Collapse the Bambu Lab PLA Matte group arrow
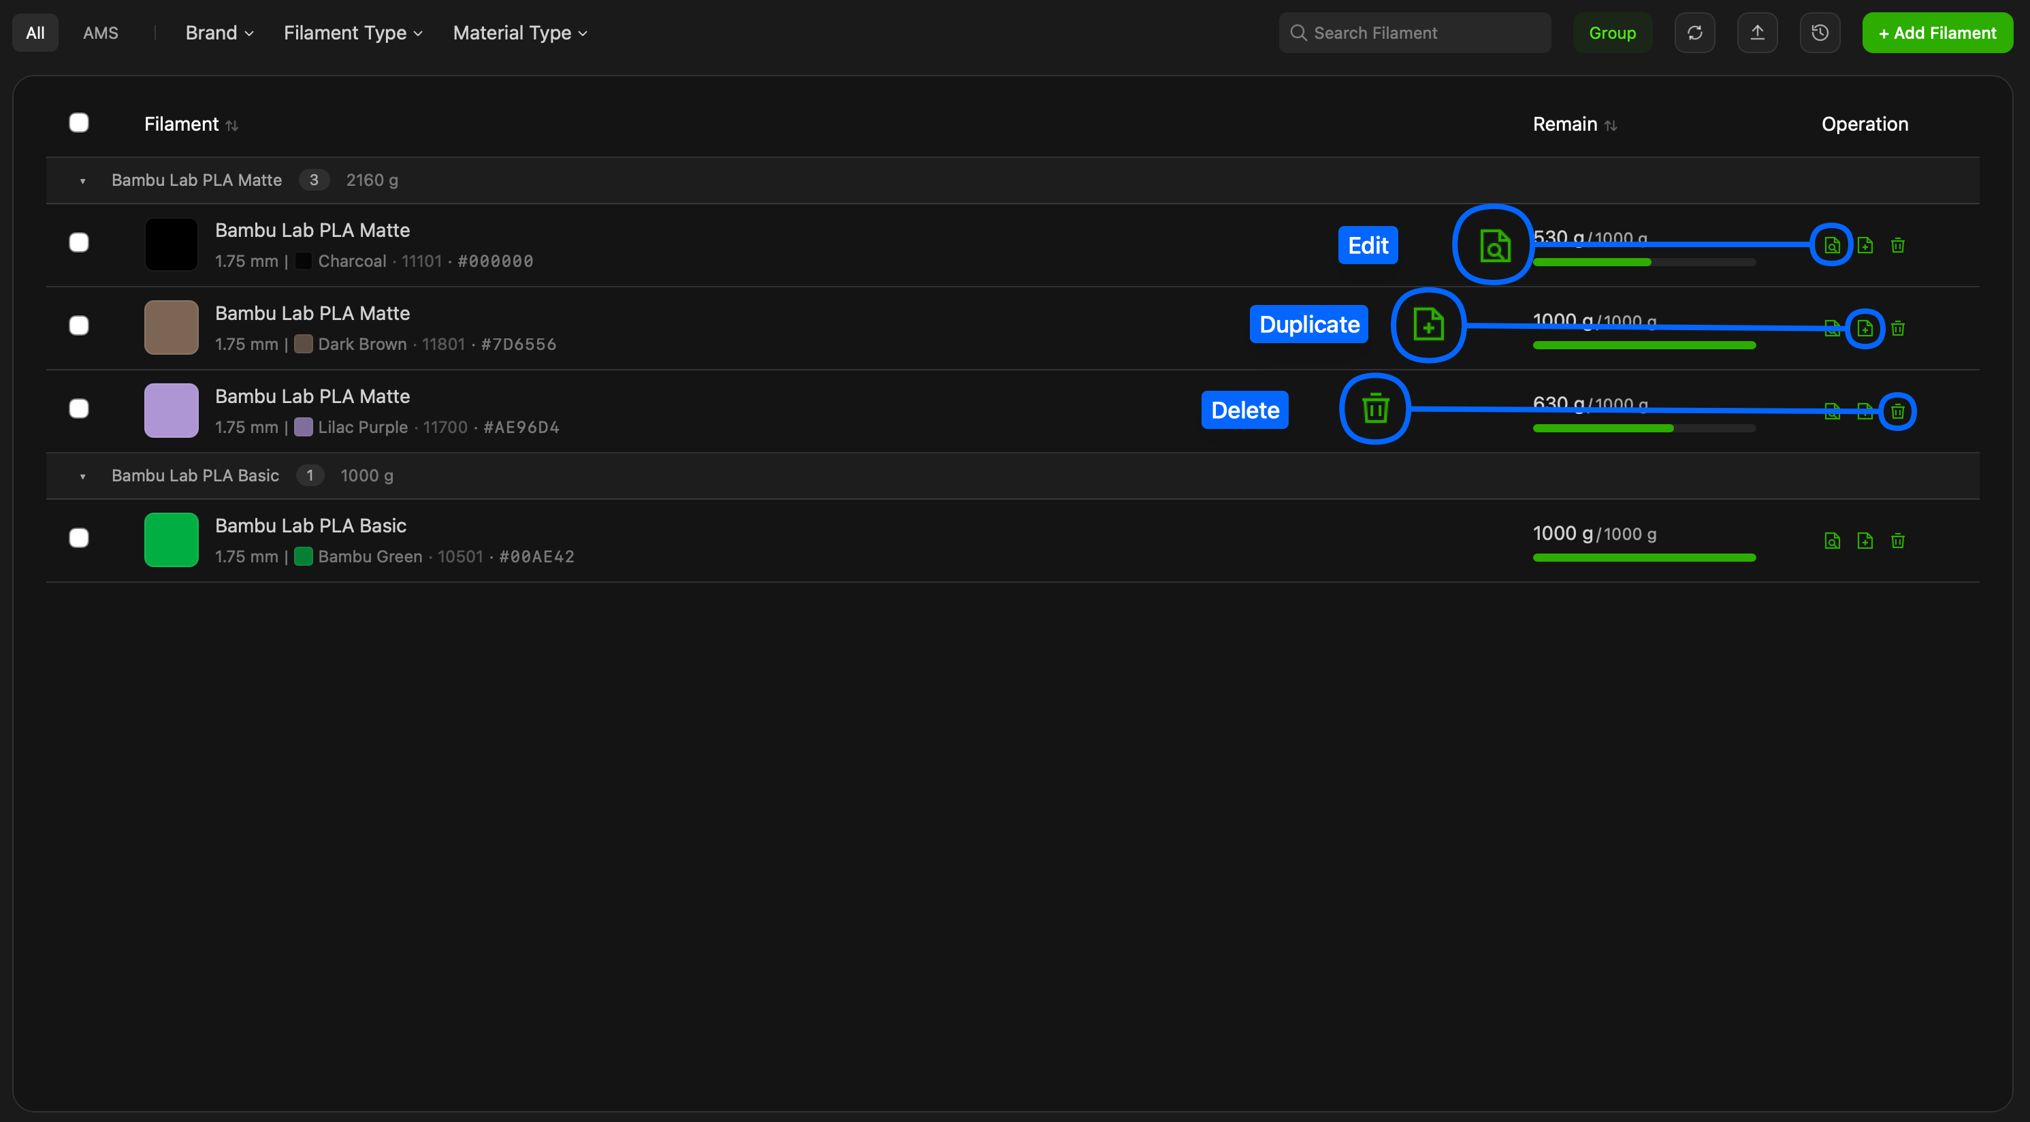2030x1122 pixels. tap(83, 181)
